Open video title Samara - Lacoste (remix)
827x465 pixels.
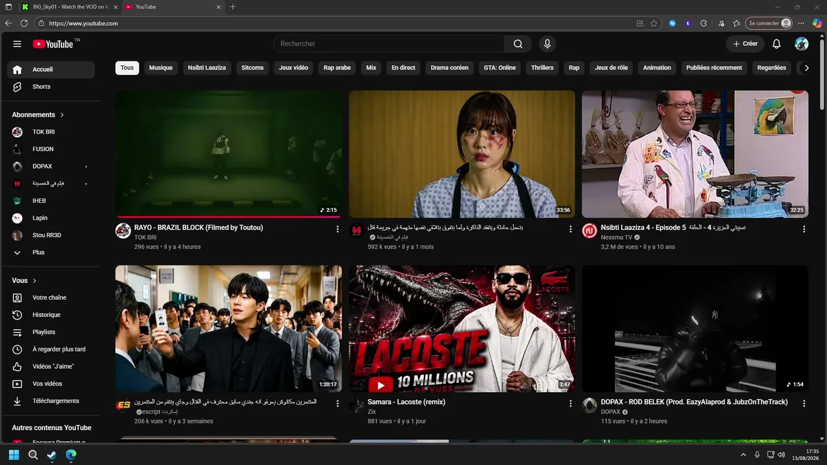406,402
